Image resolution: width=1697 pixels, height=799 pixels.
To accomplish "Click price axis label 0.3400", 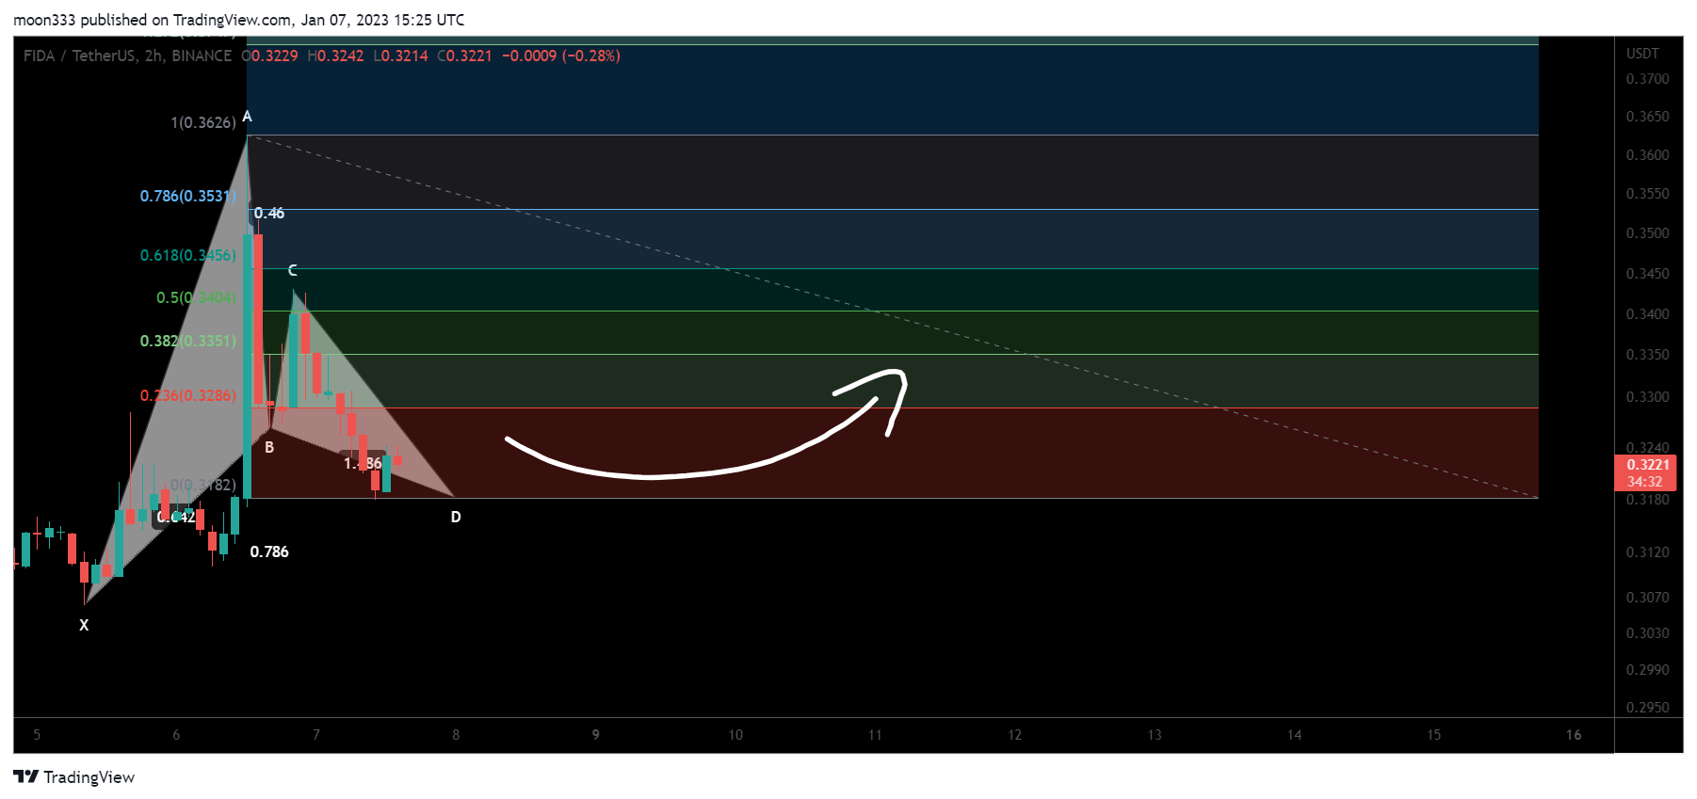I will click(x=1647, y=314).
